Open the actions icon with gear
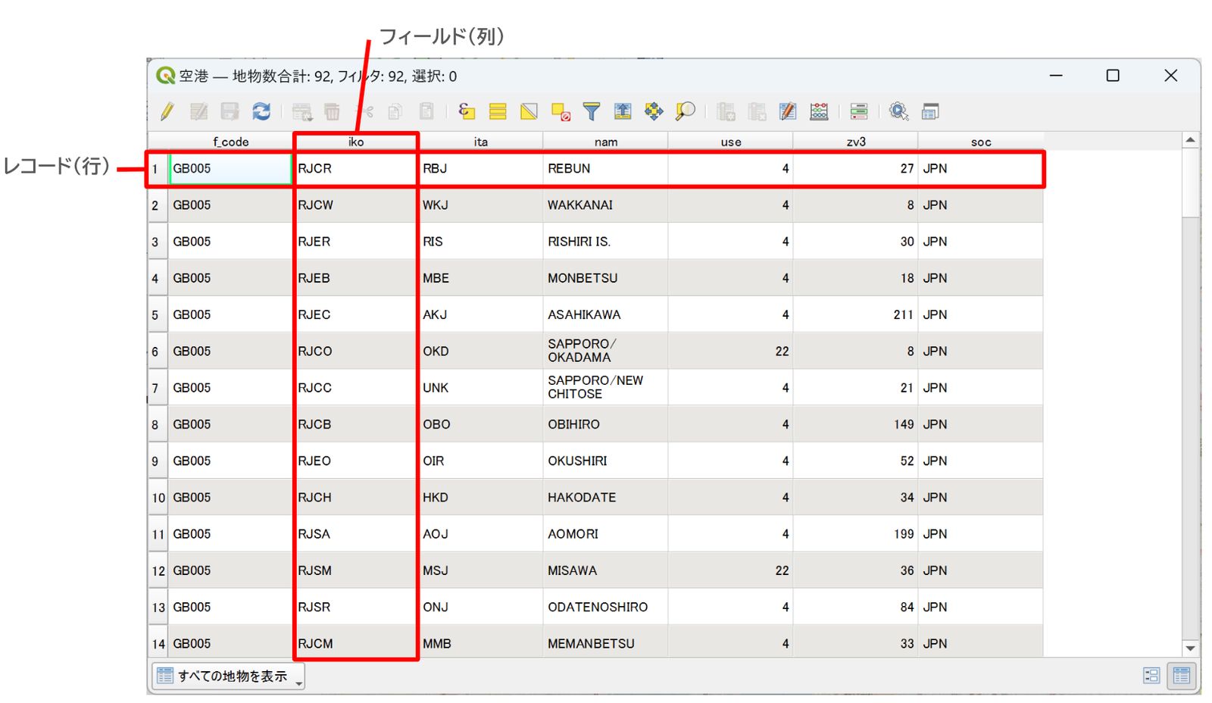Viewport: 1212px width, 703px height. pos(899,112)
